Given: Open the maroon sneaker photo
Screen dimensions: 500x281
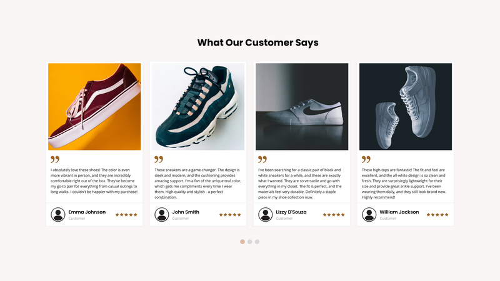Looking at the screenshot, I should click(94, 106).
